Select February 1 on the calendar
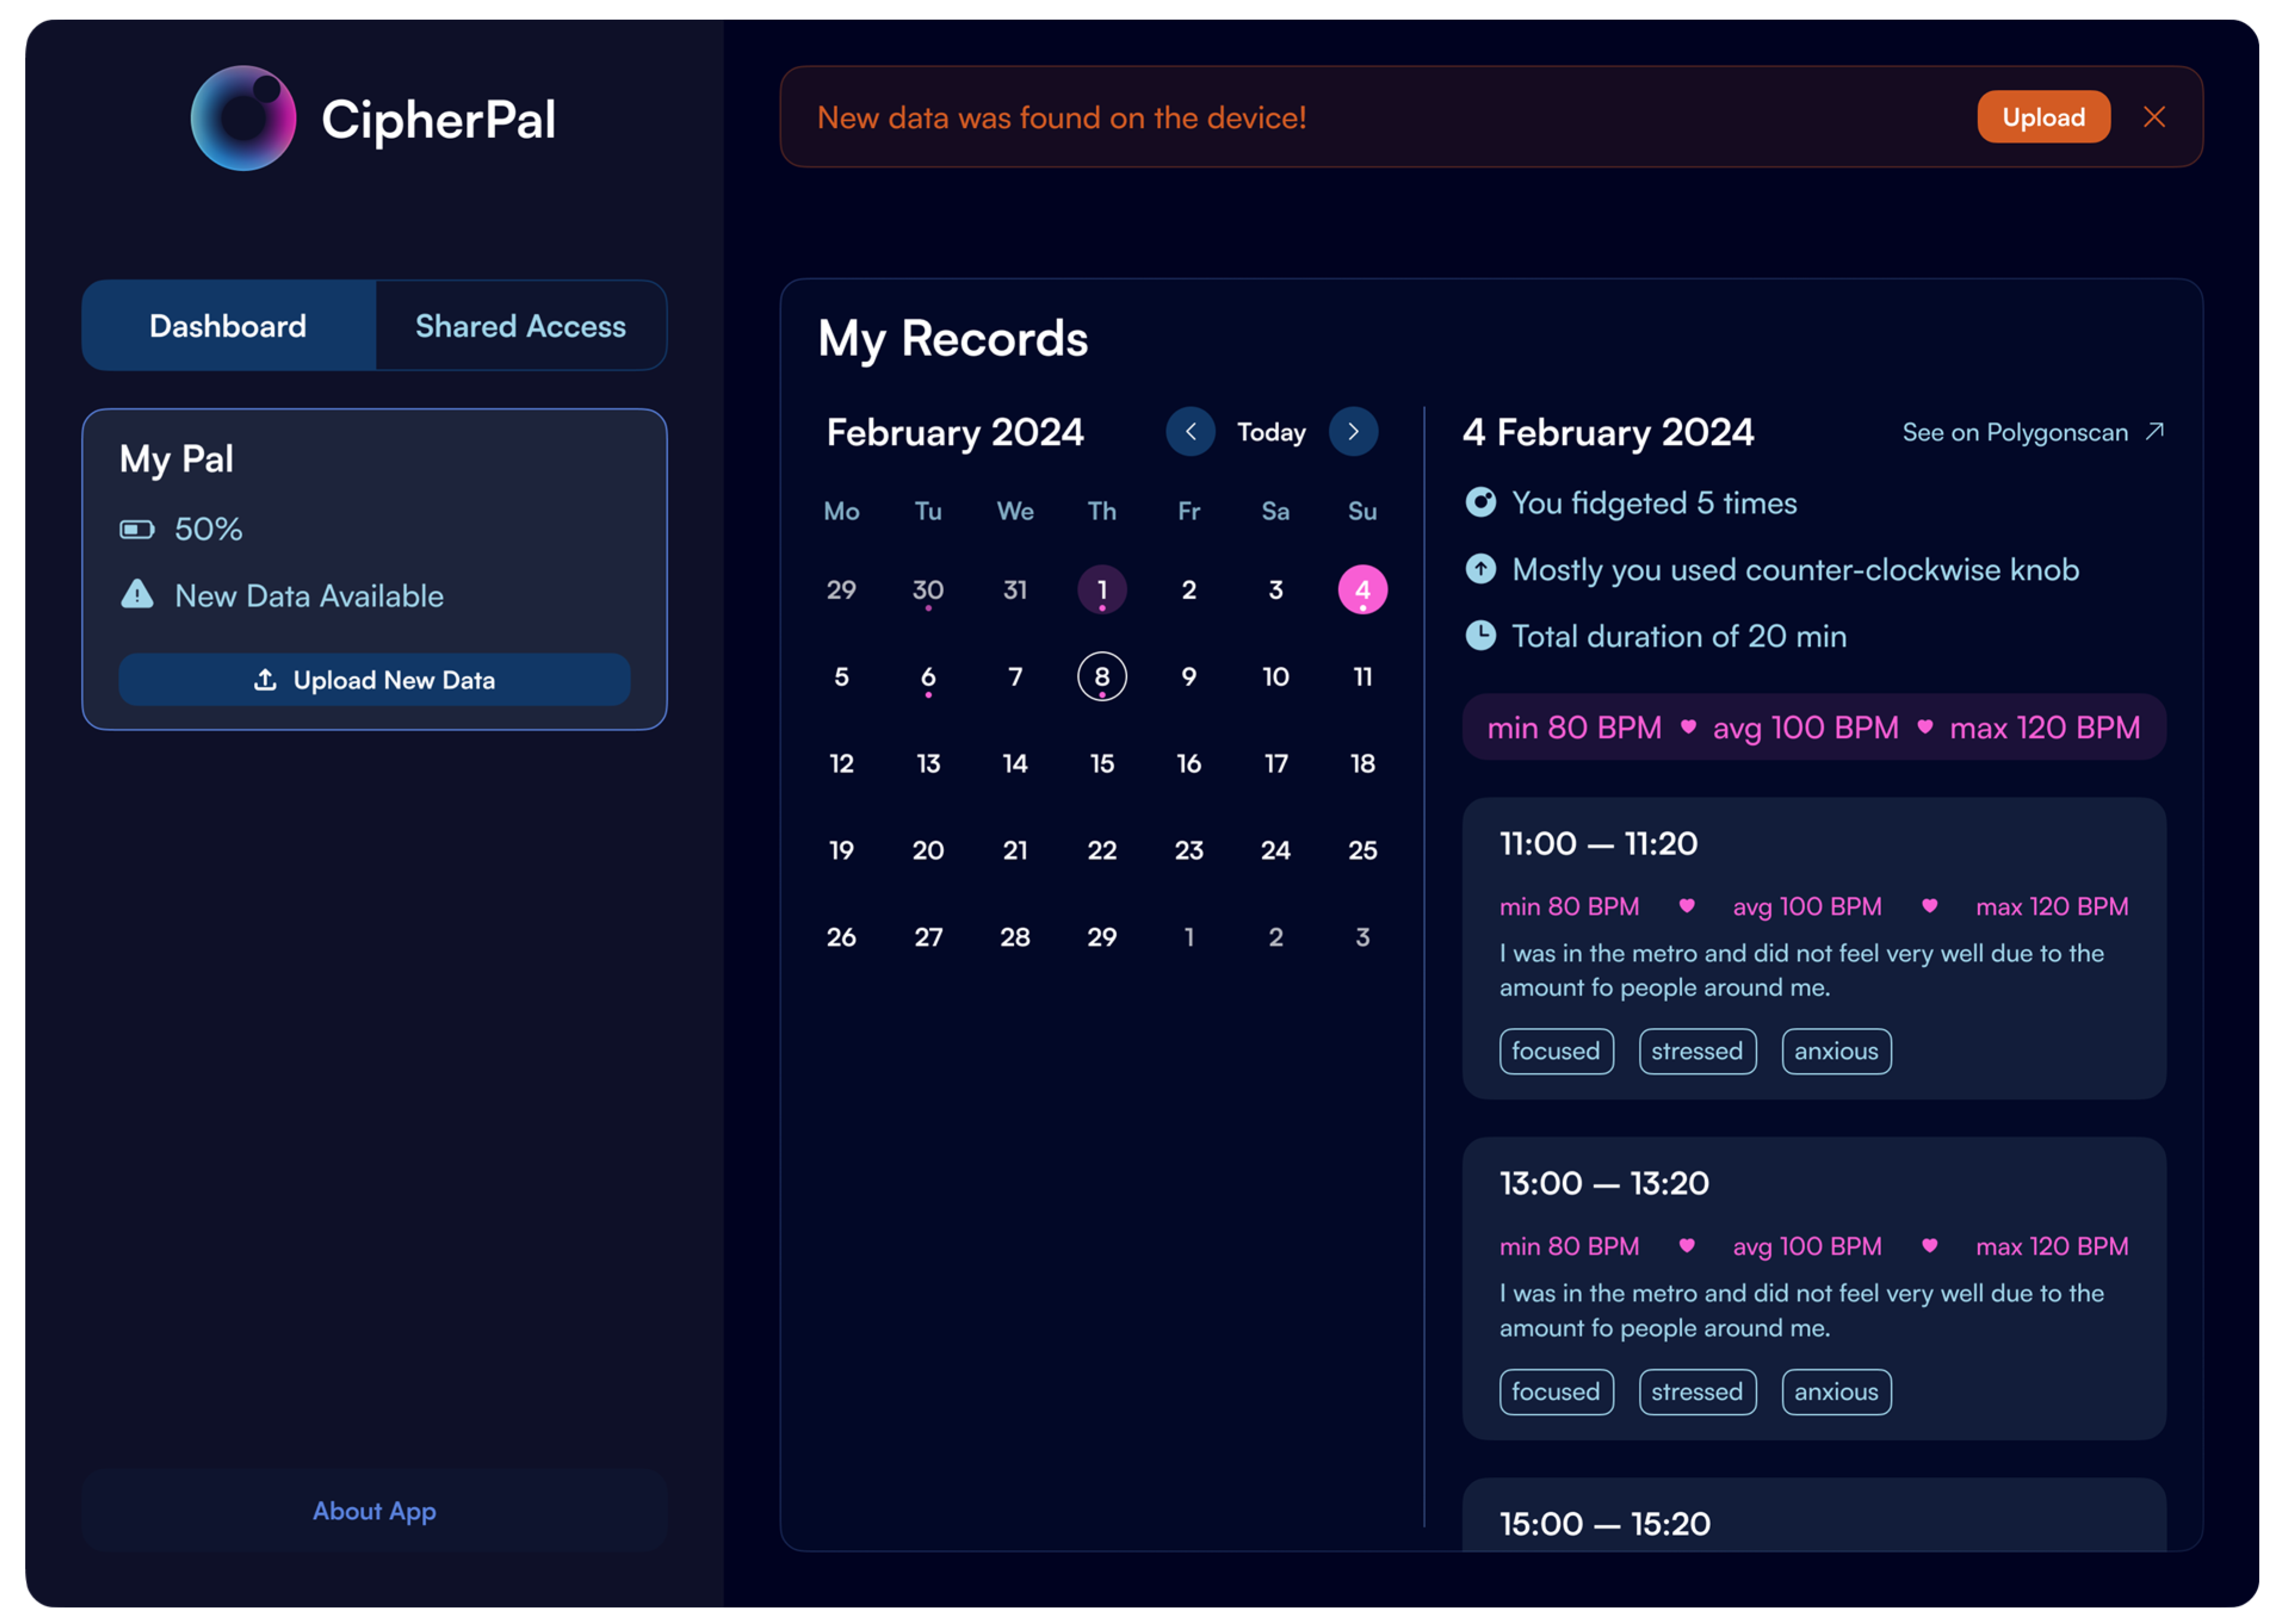This screenshot has height=1624, width=2279. 1101,590
